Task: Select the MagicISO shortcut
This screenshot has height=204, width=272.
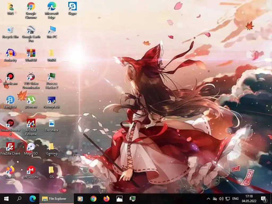Action: [31, 149]
